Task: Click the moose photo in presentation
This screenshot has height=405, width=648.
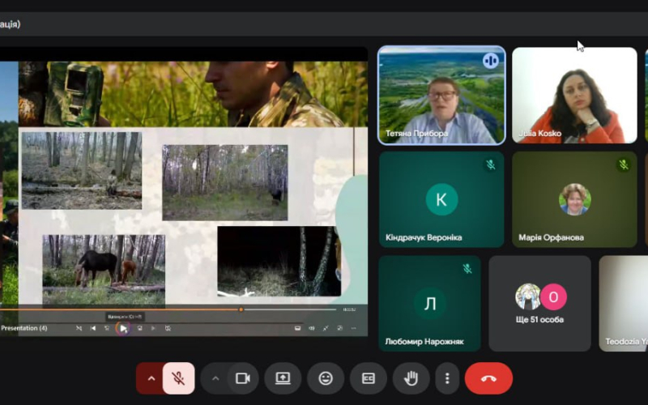Action: [104, 270]
